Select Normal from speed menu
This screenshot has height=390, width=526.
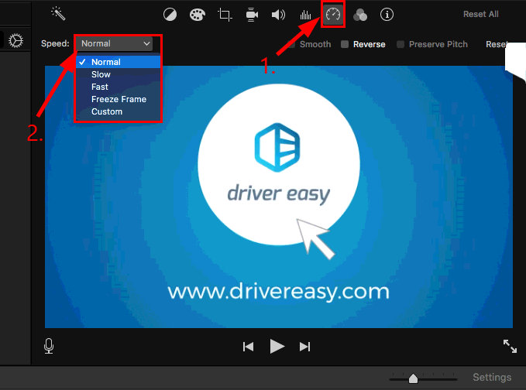pos(118,62)
